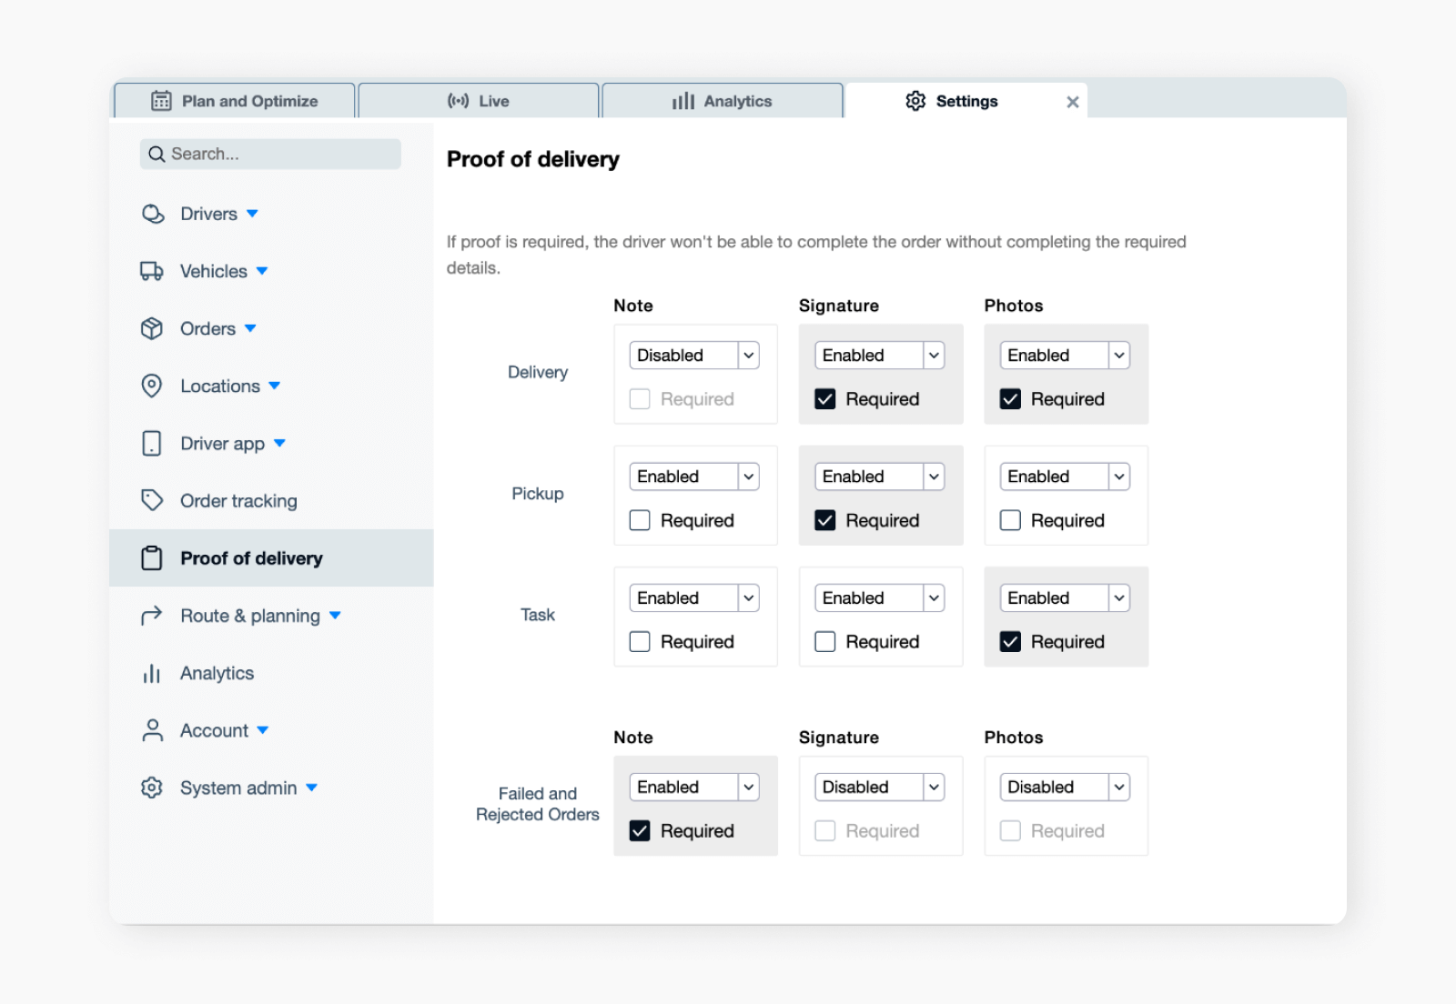Viewport: 1456px width, 1004px height.
Task: Open the Order tracking settings page
Action: pyautogui.click(x=238, y=500)
